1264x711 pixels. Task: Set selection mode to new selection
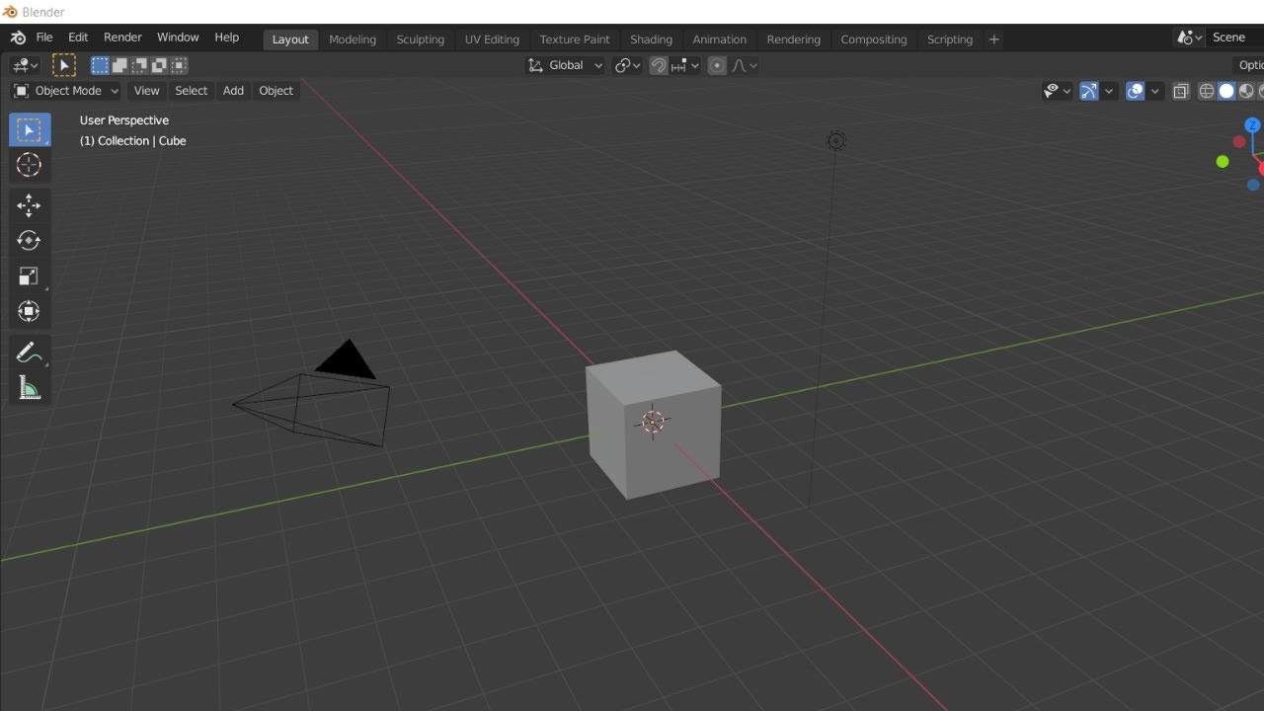(x=100, y=65)
